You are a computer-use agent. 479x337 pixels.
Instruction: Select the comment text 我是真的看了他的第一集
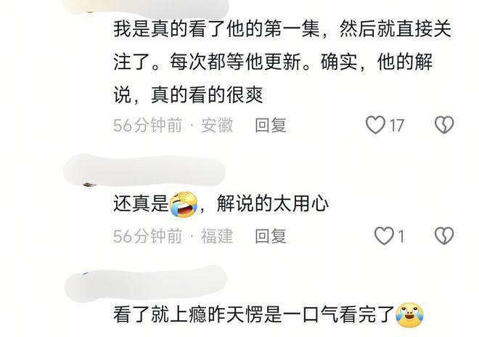coord(216,29)
